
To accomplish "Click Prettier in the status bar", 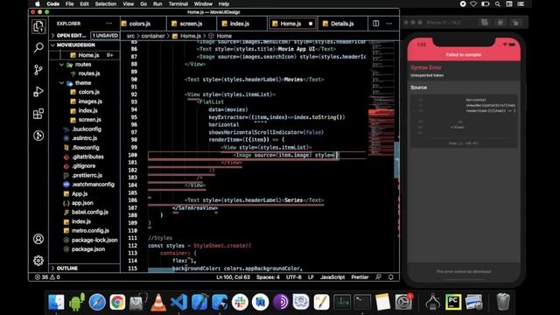I will tap(360, 277).
